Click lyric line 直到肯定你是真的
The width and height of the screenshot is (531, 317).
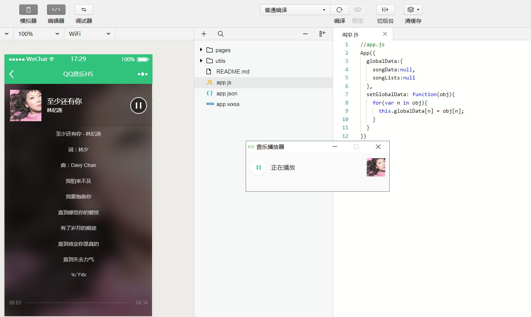(78, 244)
